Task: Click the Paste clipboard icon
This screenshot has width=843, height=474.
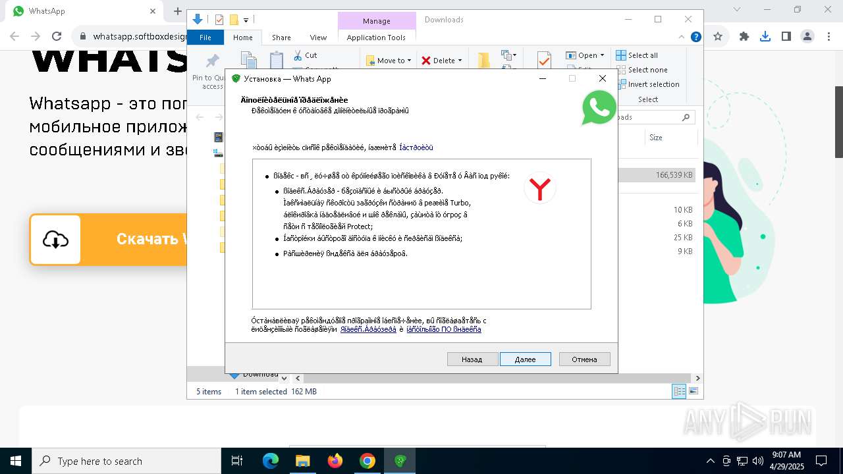Action: 277,61
